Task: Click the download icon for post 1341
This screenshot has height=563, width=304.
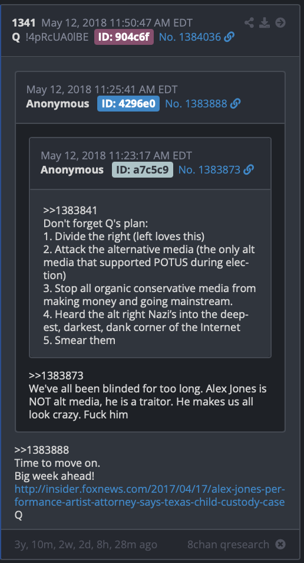Action: [x=265, y=23]
